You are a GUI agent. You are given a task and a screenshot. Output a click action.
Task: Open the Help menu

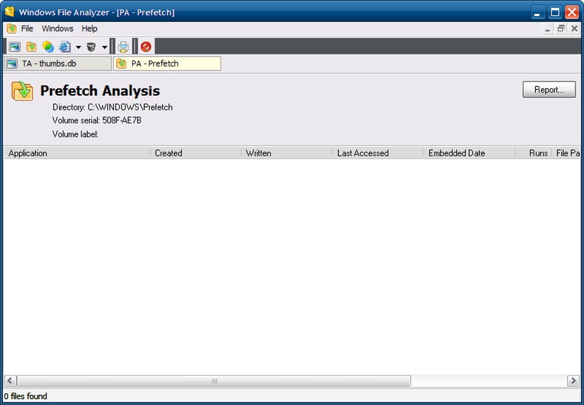point(89,28)
